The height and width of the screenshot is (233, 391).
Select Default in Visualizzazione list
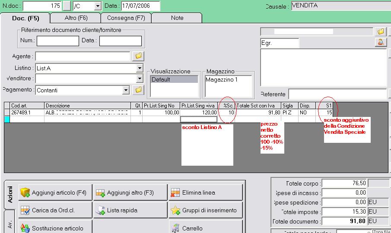pyautogui.click(x=174, y=79)
